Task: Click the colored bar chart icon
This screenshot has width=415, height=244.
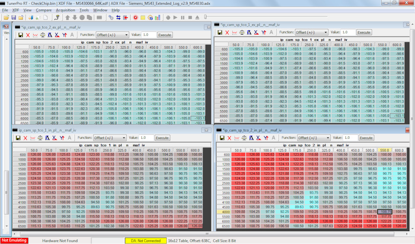Action: point(158,17)
